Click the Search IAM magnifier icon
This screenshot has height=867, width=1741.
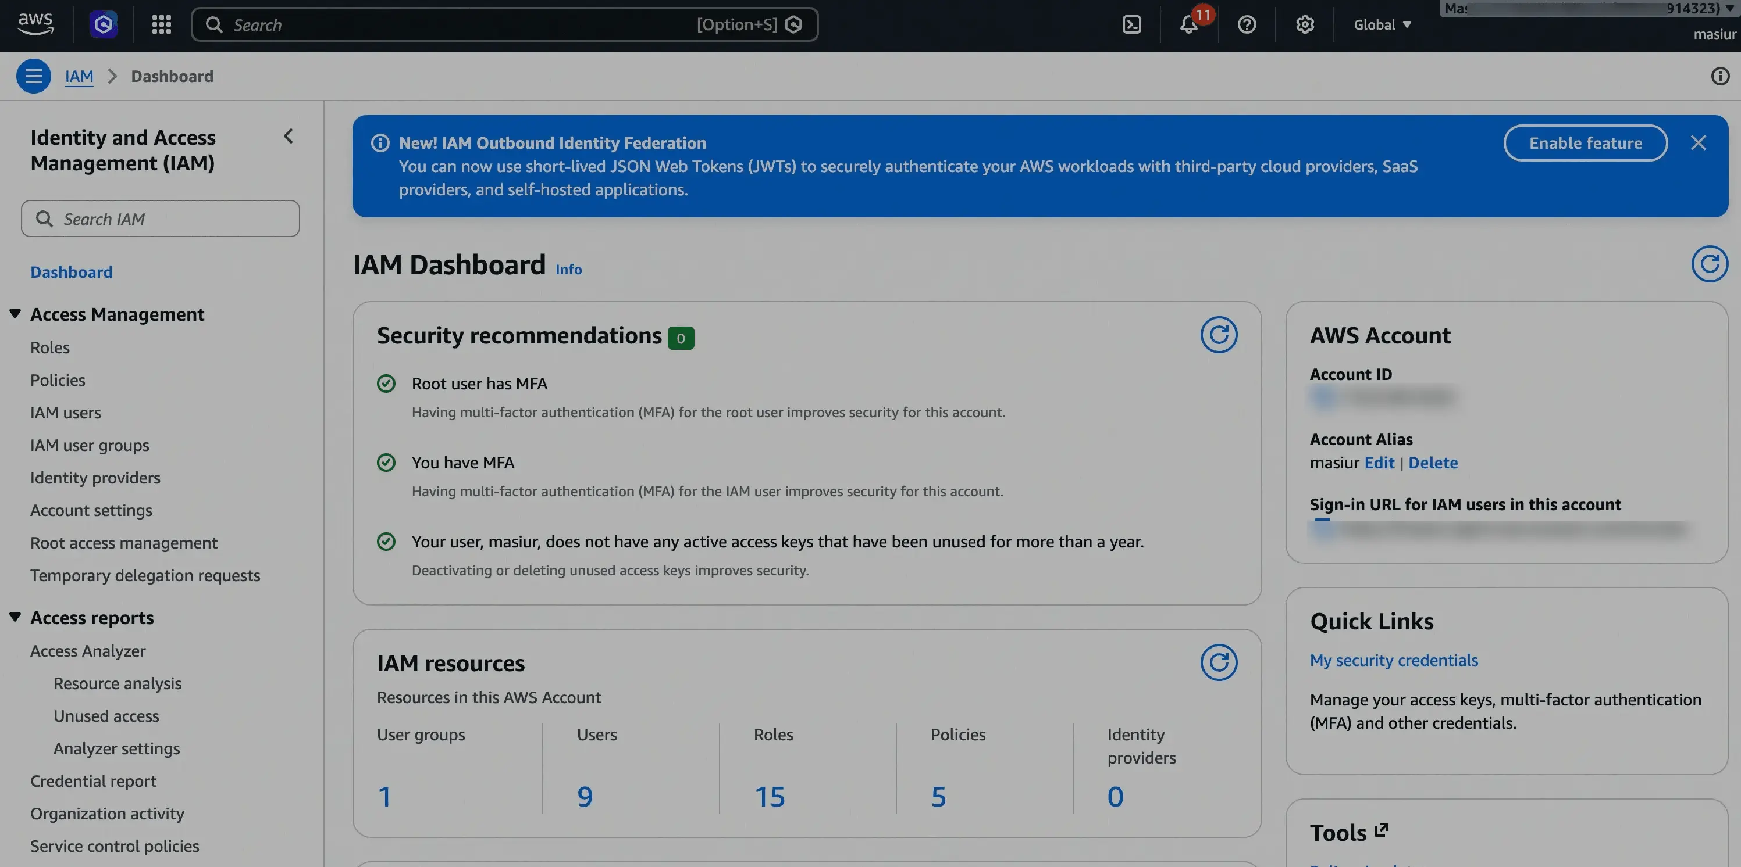pyautogui.click(x=44, y=218)
